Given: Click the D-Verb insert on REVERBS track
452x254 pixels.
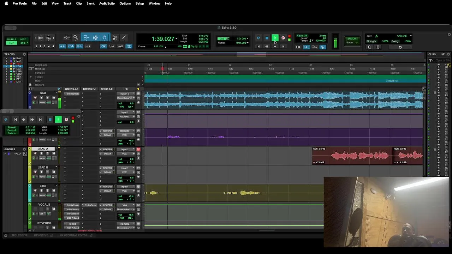Looking at the screenshot, I should pyautogui.click(x=73, y=224).
